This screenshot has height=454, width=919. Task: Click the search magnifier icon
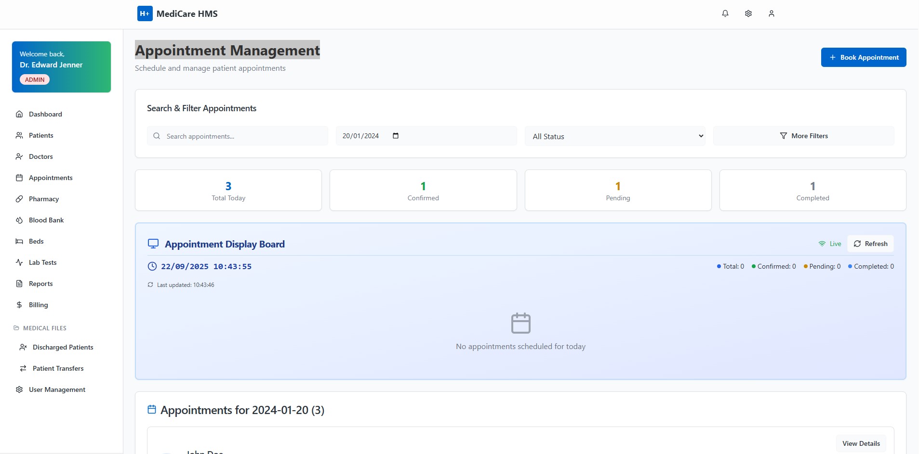157,136
